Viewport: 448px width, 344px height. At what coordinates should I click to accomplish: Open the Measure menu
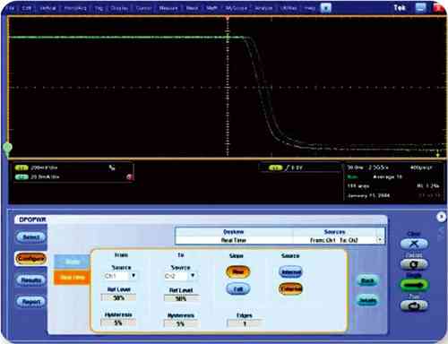[x=168, y=8]
